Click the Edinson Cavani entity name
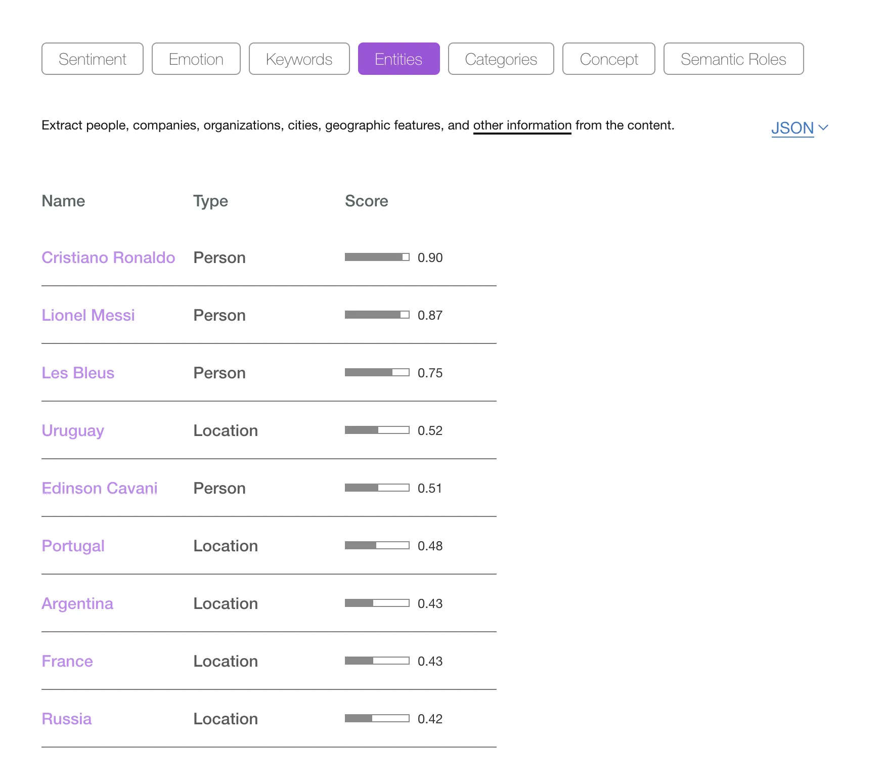Viewport: 883px width, 784px height. point(100,488)
